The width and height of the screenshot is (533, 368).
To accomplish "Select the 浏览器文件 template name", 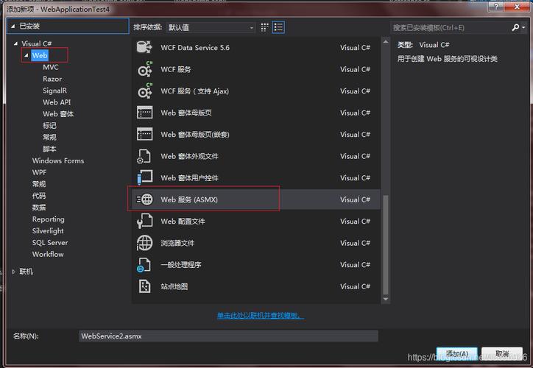I will click(x=177, y=243).
